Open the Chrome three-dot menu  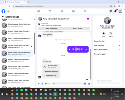click(x=123, y=6)
